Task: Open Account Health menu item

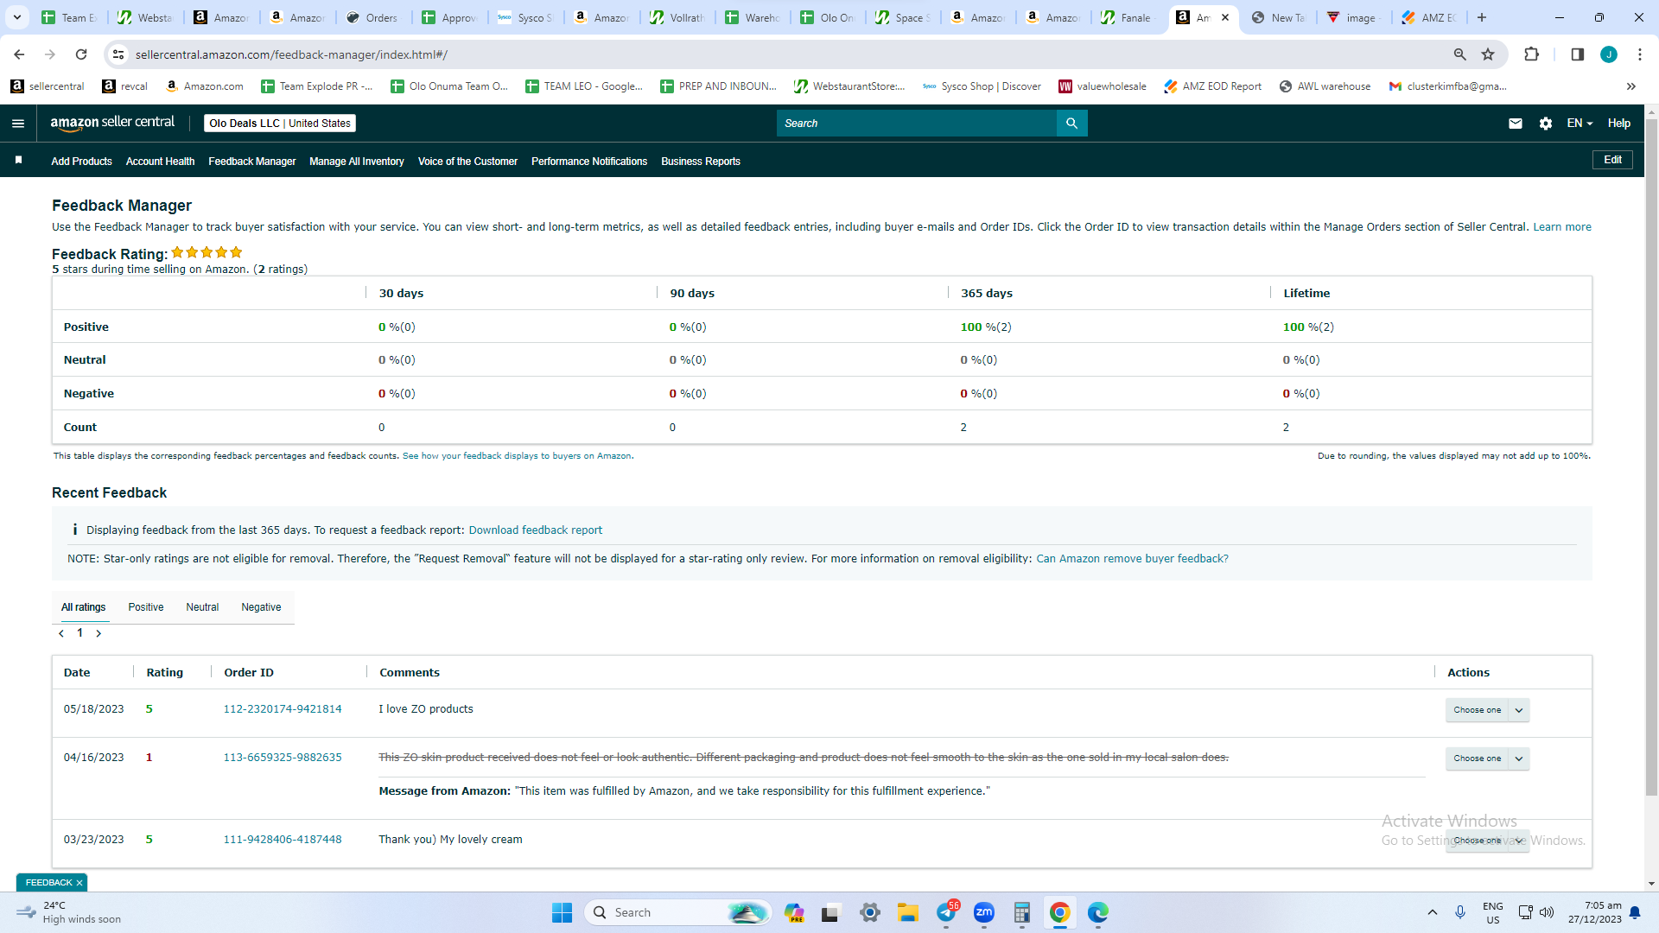Action: pos(160,162)
